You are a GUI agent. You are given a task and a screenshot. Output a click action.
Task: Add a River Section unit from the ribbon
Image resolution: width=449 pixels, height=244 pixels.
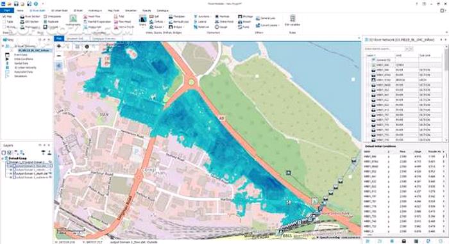pos(30,17)
